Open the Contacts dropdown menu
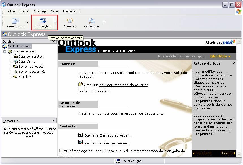243x165 pixels. pyautogui.click(x=18, y=121)
